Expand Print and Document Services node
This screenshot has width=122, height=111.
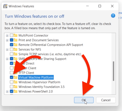(7, 40)
